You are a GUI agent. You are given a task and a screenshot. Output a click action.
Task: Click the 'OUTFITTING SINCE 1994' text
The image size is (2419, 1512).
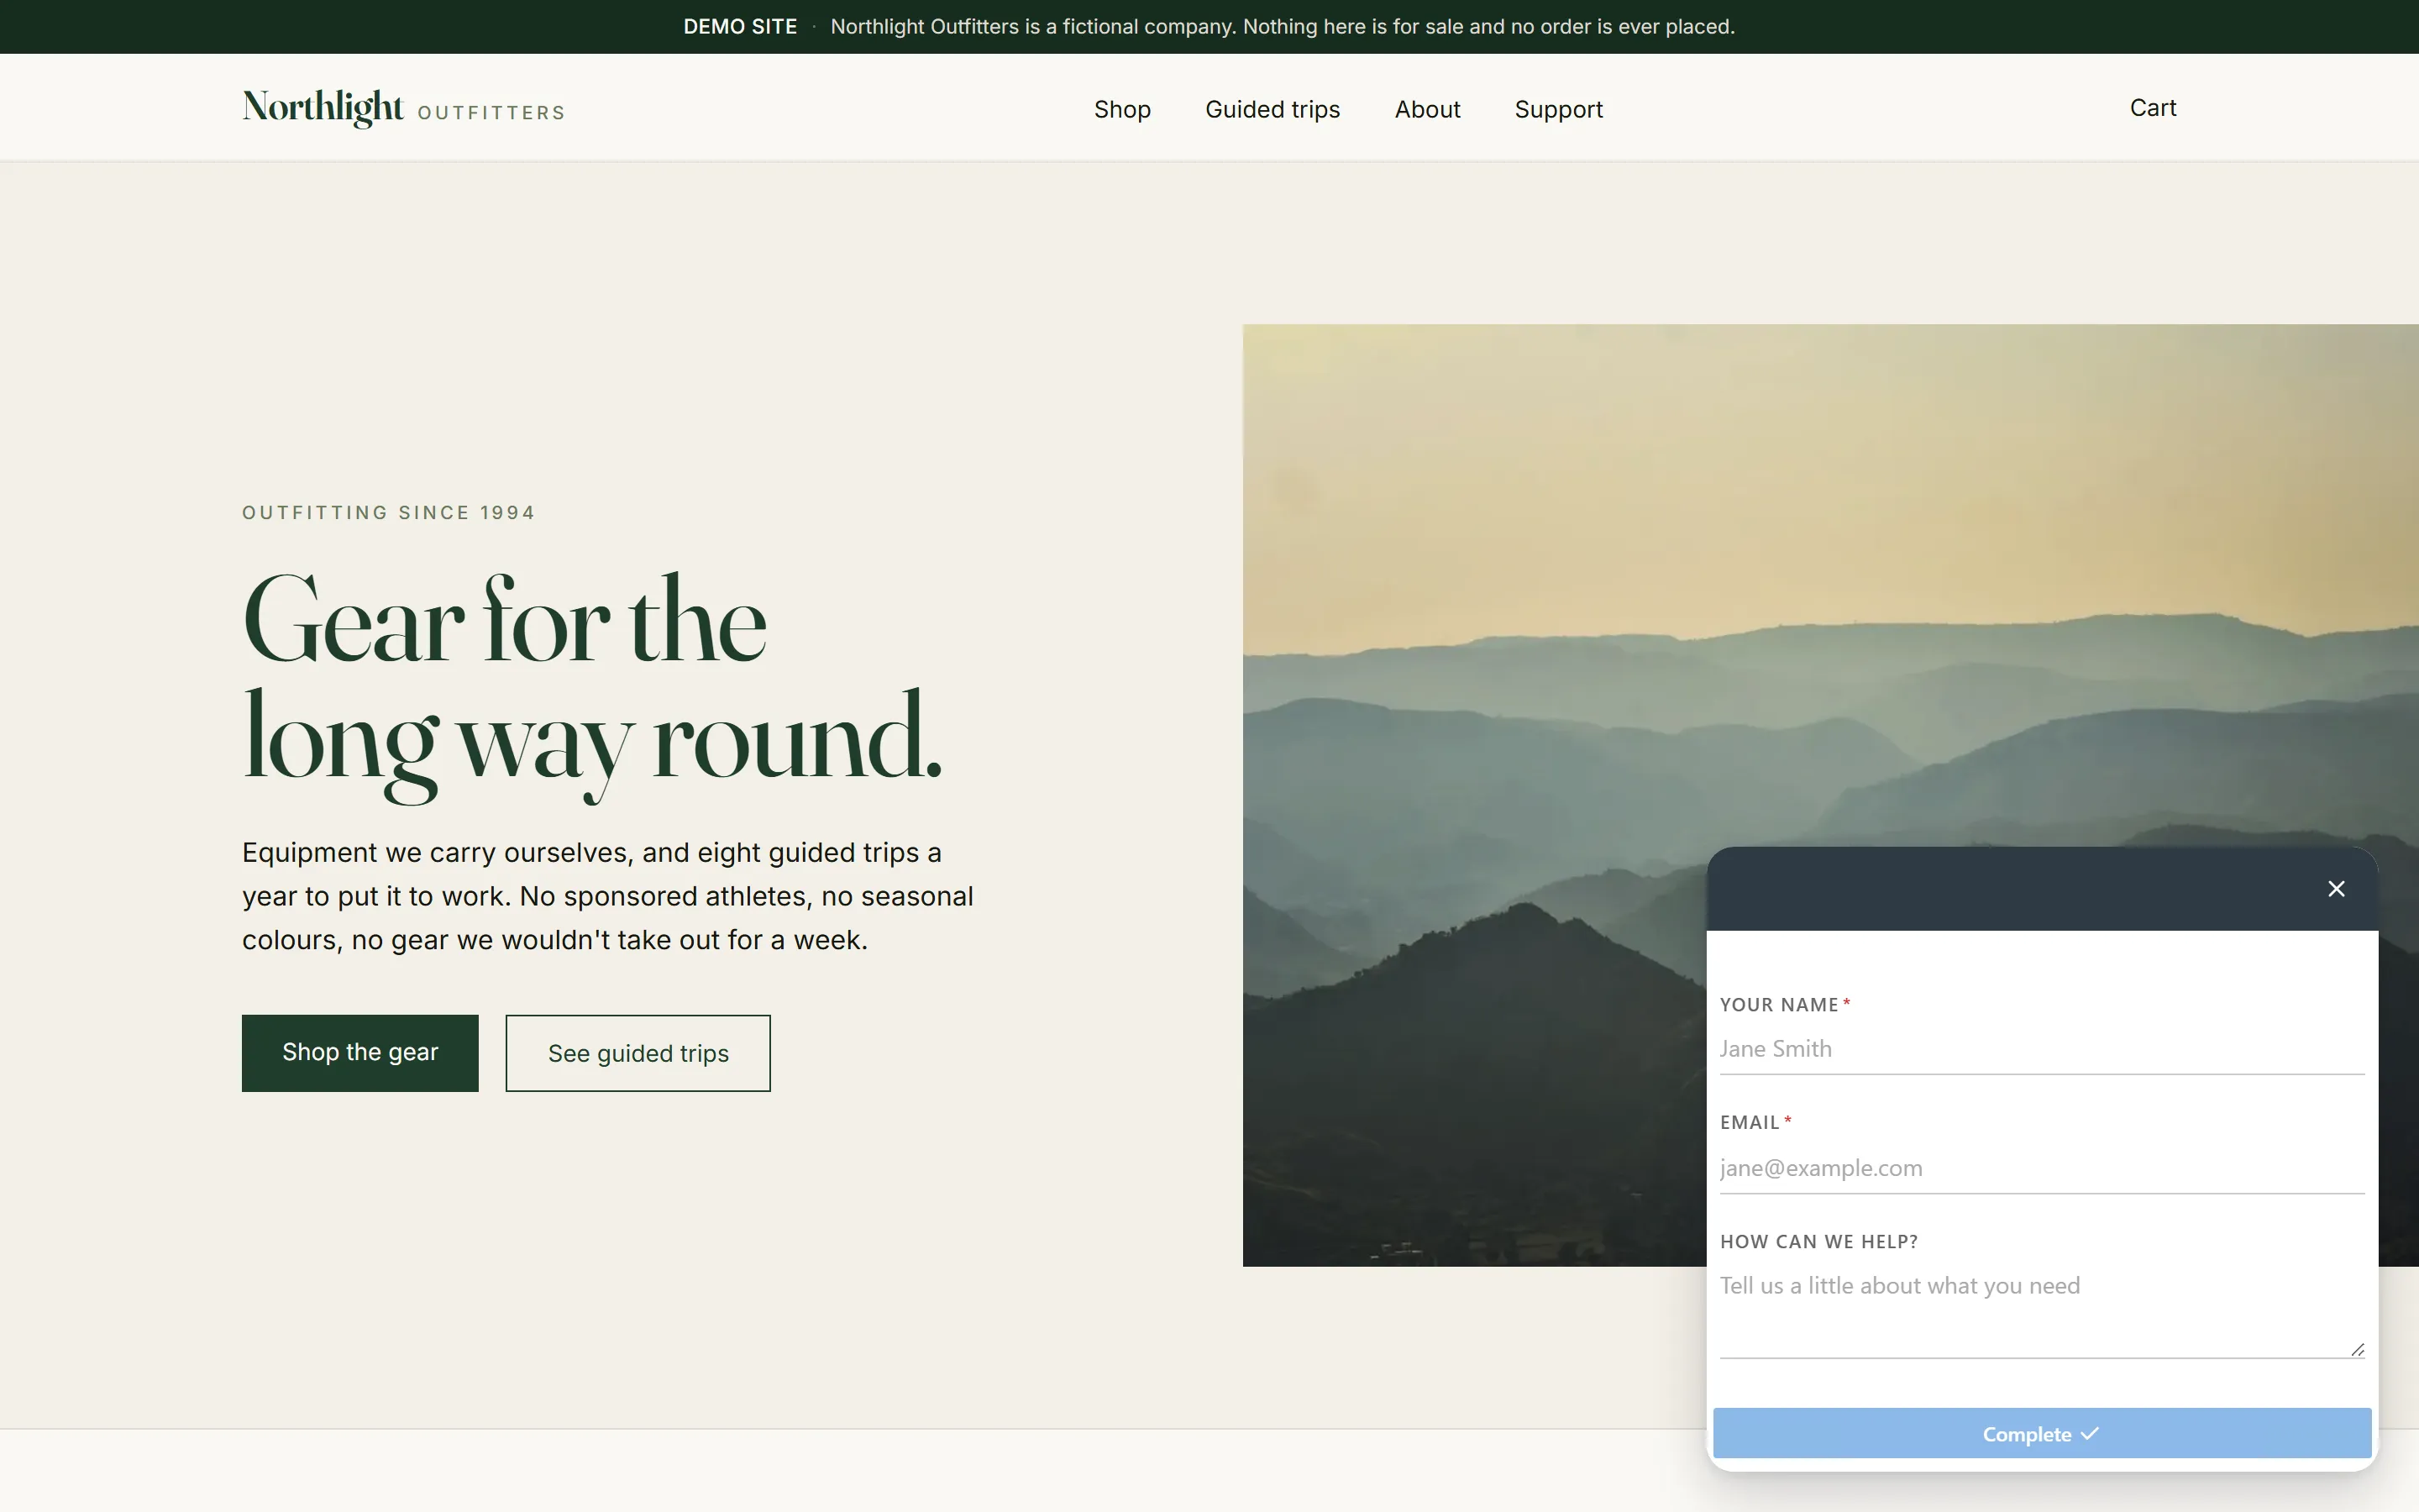coord(388,513)
